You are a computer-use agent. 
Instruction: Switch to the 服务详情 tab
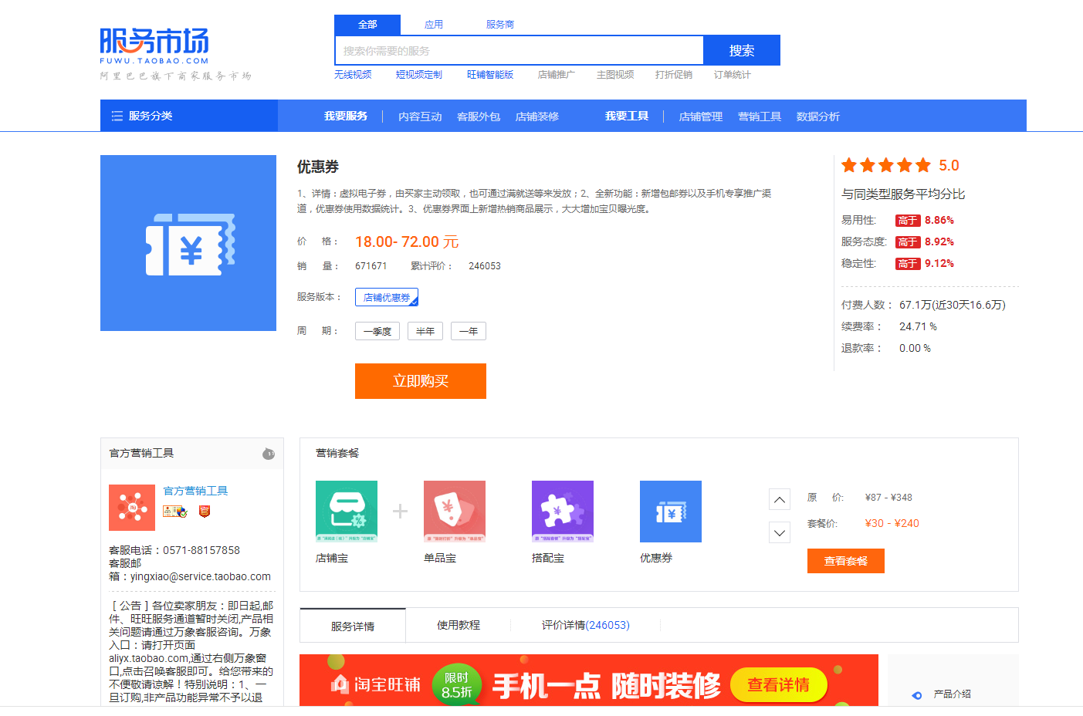click(x=353, y=626)
